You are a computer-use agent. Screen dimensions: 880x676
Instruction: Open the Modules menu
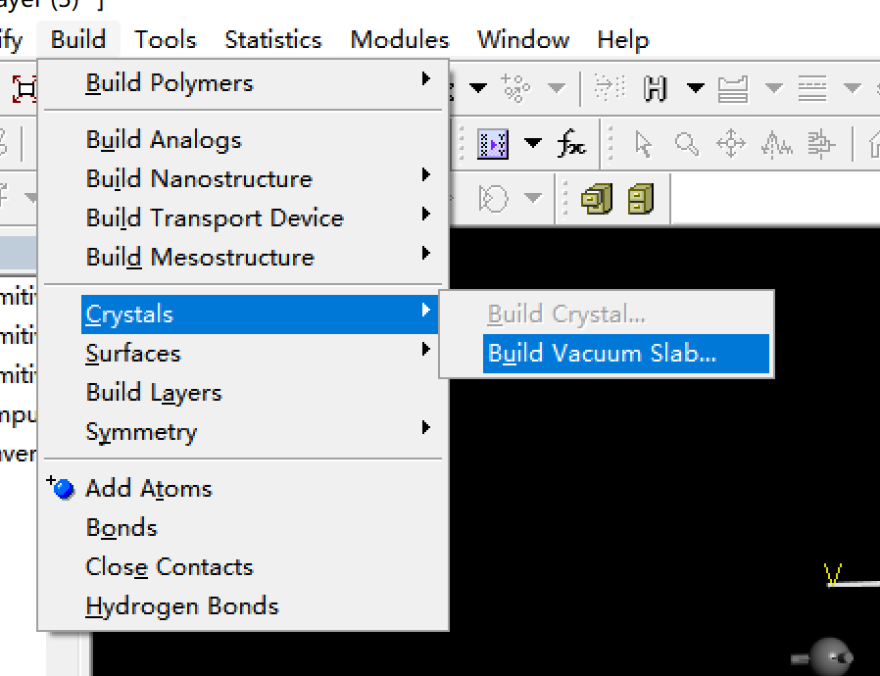400,40
